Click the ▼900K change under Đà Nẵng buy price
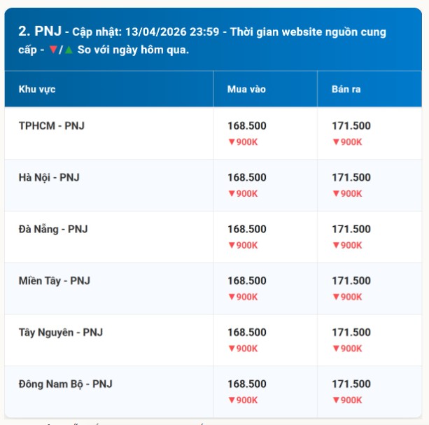Image resolution: width=429 pixels, height=425 pixels. click(x=242, y=245)
